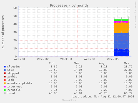The image size is (138, 103).
Task: Select the 'uninterruptible' legend label
Action: click(20, 83)
